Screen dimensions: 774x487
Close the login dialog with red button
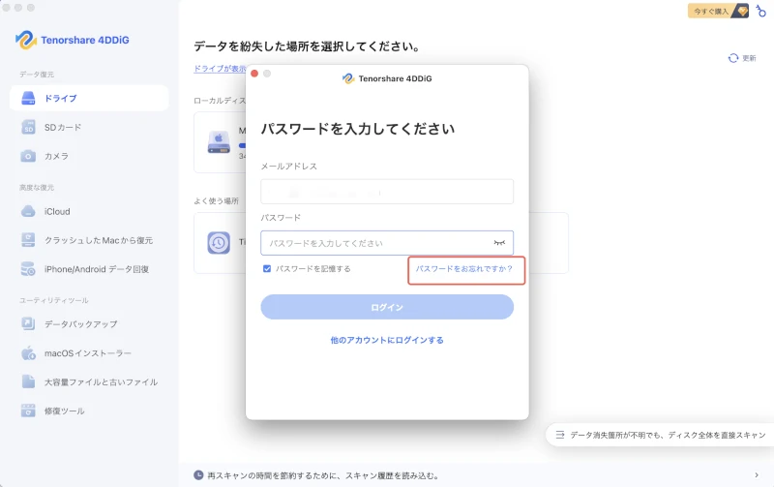(x=254, y=74)
